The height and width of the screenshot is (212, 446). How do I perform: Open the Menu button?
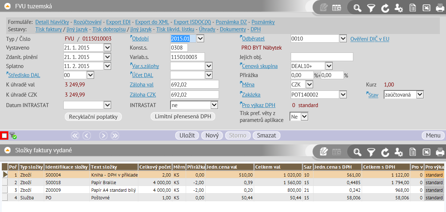coord(433,135)
